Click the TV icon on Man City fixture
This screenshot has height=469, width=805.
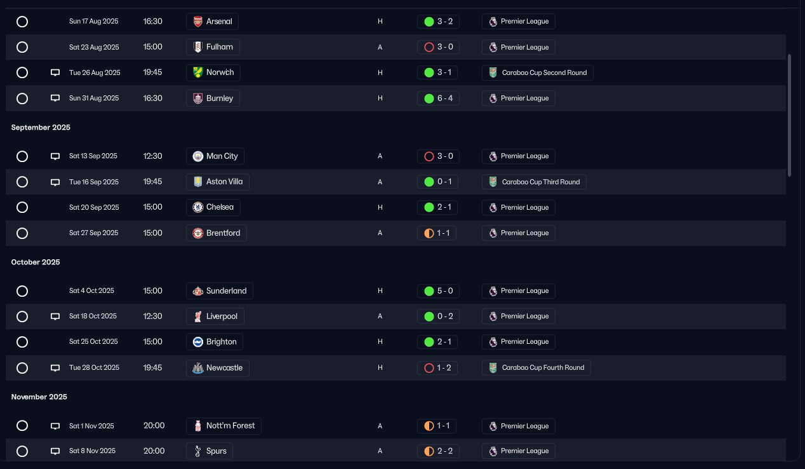55,156
